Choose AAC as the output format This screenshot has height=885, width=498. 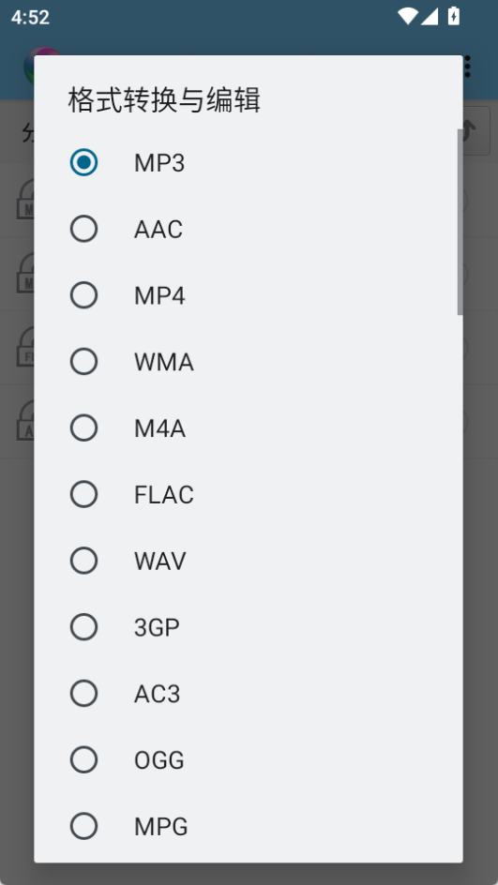(x=249, y=229)
